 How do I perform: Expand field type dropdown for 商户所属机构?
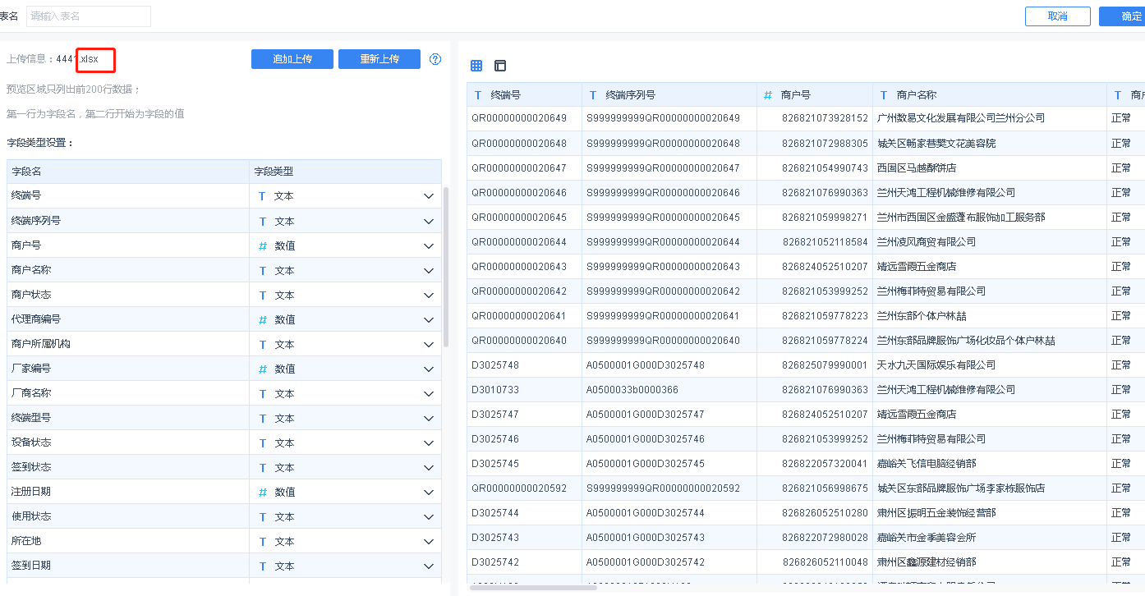[x=428, y=344]
